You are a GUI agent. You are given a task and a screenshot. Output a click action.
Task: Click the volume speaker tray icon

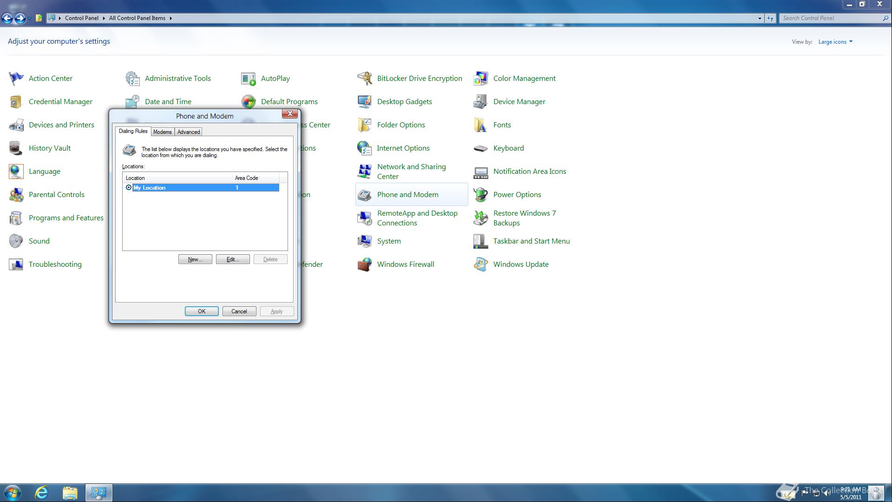827,494
